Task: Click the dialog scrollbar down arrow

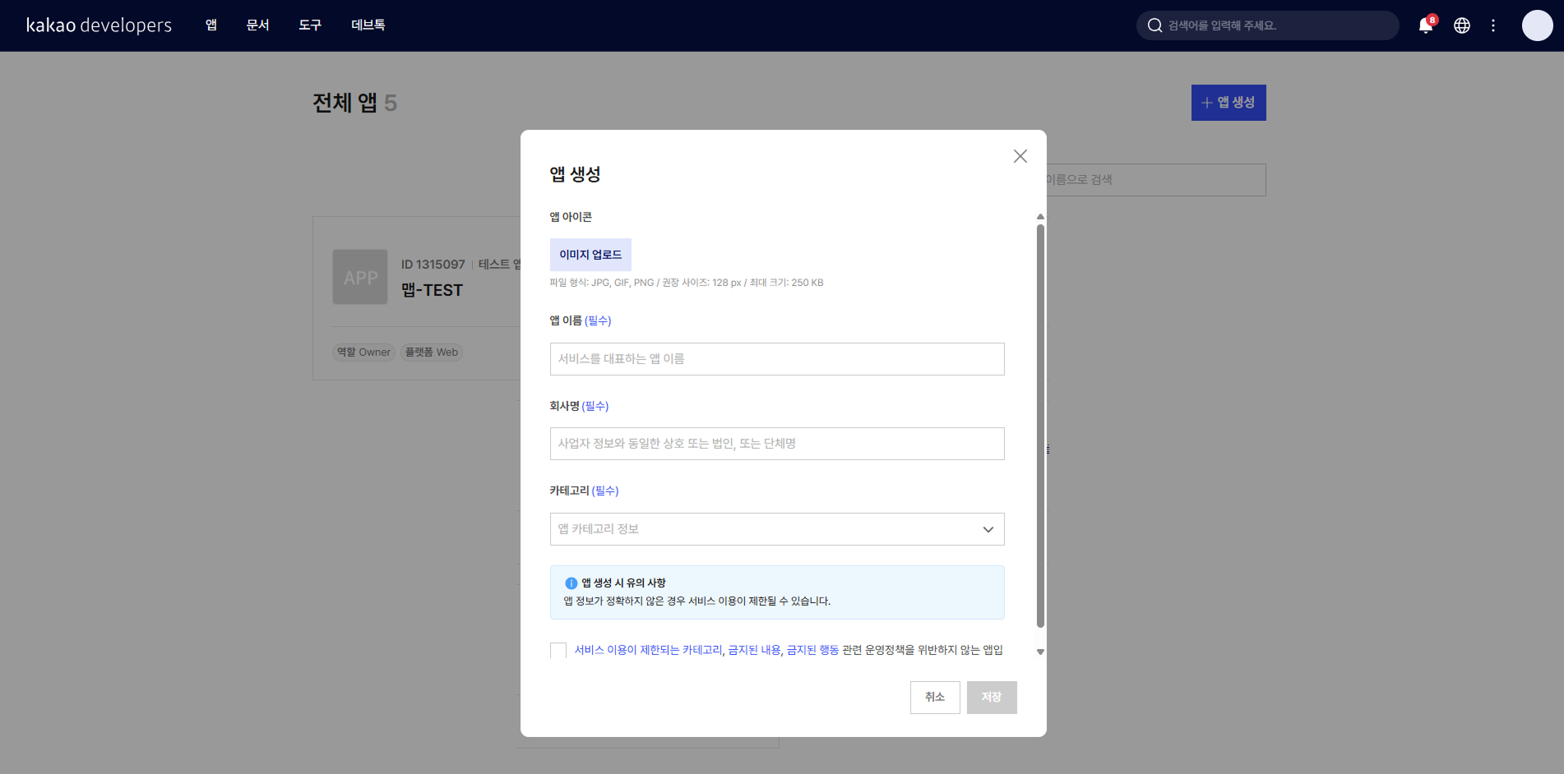Action: pyautogui.click(x=1040, y=652)
